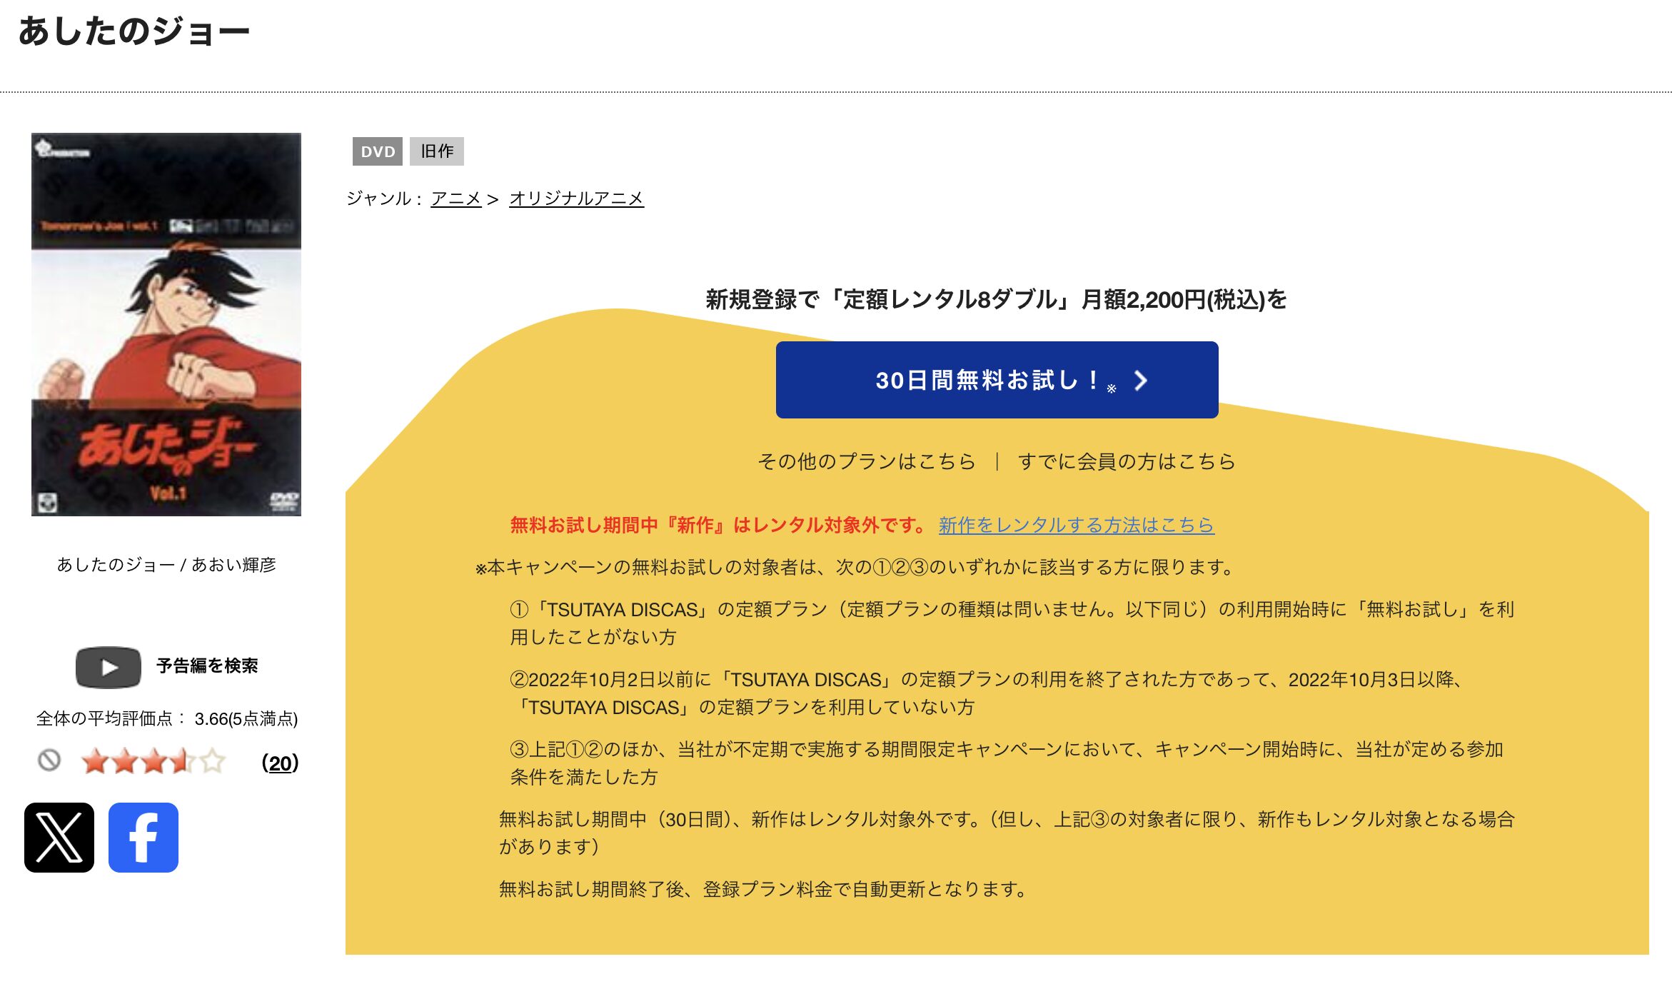
Task: Click 無料お試し期間終了後 auto-renewal note
Action: (763, 890)
